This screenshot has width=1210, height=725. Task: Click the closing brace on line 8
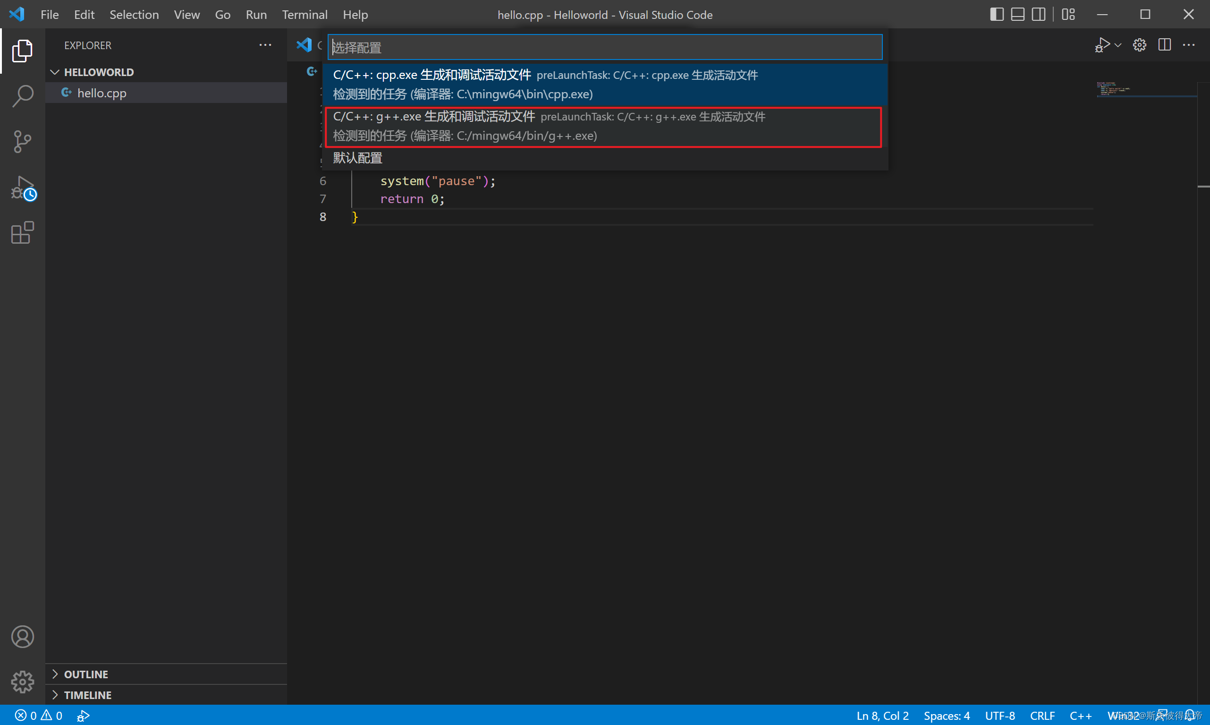click(355, 217)
